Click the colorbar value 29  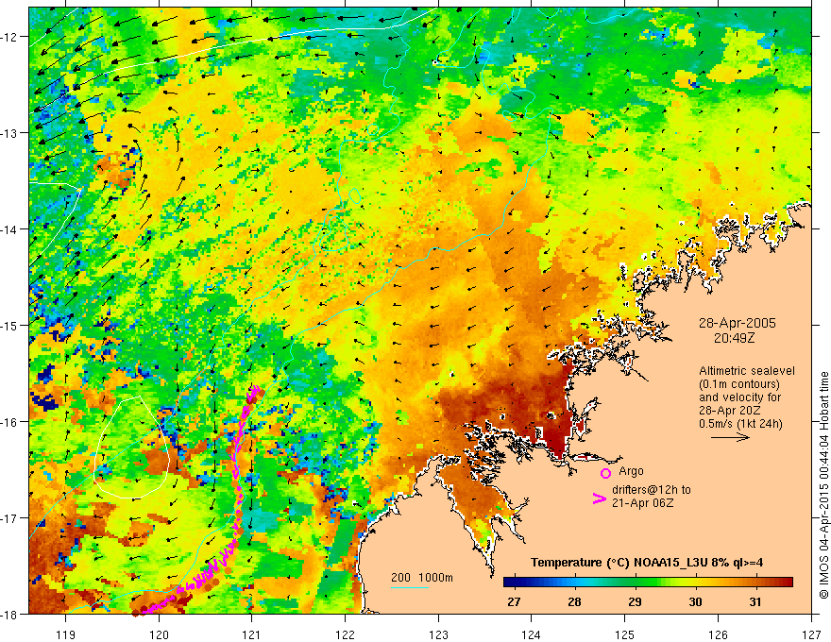(x=635, y=602)
